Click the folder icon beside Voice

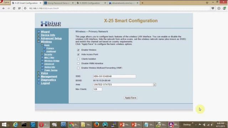39,73
